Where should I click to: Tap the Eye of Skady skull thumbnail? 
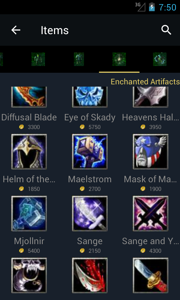(90, 97)
